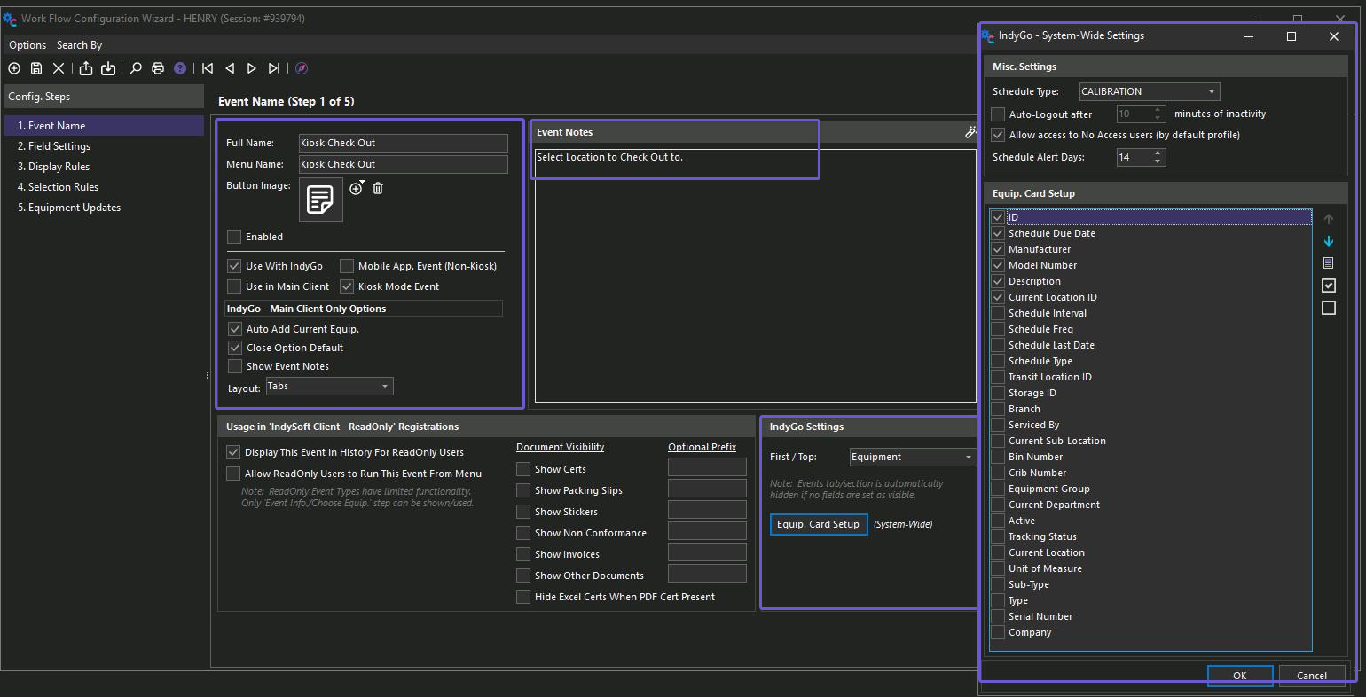Open the search magnifier tool
The width and height of the screenshot is (1366, 697).
(136, 68)
